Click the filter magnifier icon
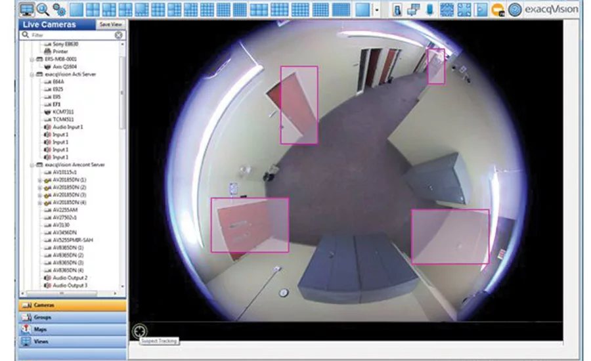The height and width of the screenshot is (361, 591). (25, 35)
